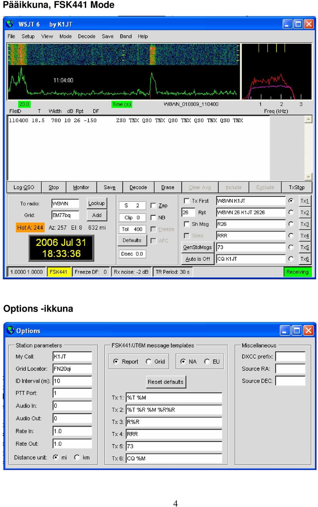
Task: Open the Decode menu
Action: 87,36
